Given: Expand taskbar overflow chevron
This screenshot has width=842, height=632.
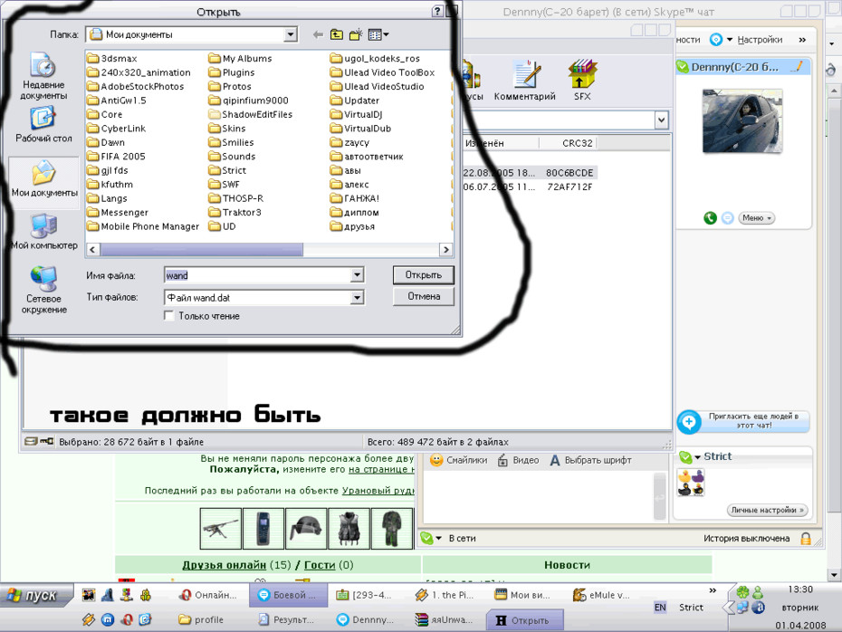Looking at the screenshot, I should pos(713,590).
